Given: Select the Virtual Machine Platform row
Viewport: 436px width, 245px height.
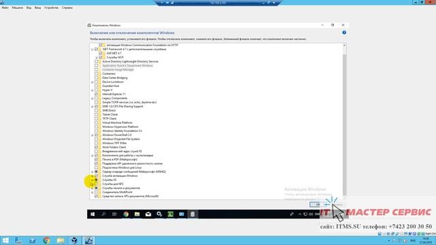Looking at the screenshot, I should pos(117,122).
